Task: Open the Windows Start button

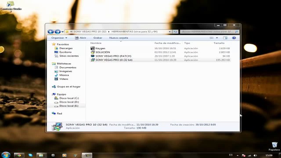Action: click(x=6, y=155)
